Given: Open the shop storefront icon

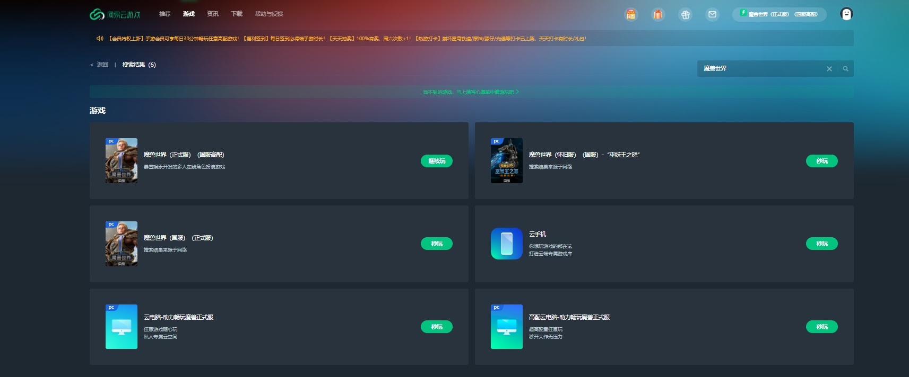Looking at the screenshot, I should pos(630,14).
